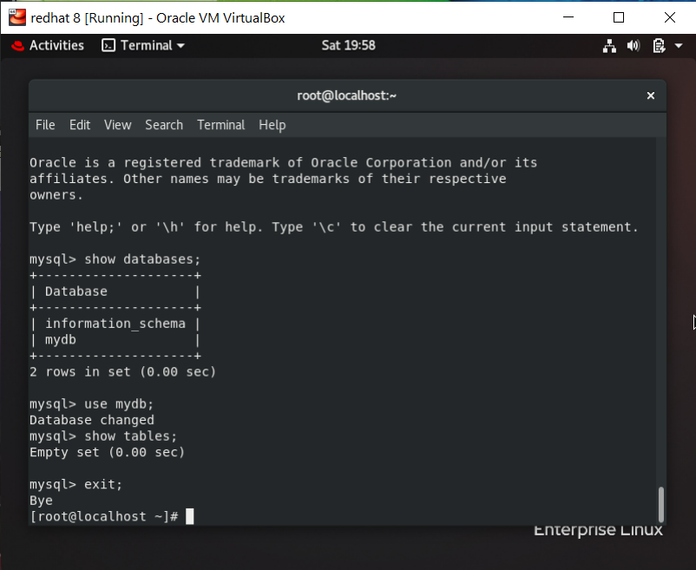Click the 'exit;' command line

pos(76,484)
